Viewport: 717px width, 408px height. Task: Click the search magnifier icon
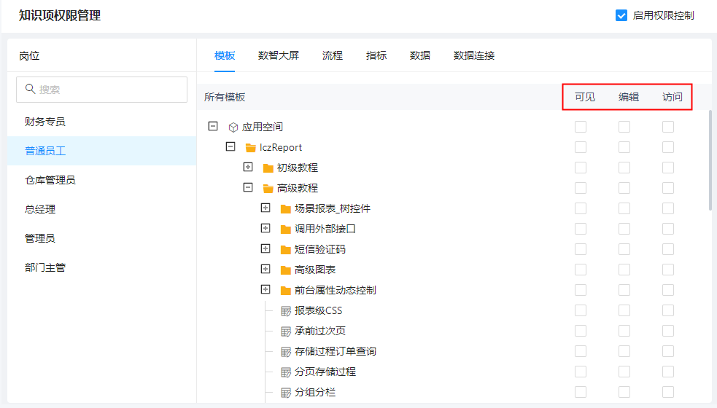pos(31,89)
